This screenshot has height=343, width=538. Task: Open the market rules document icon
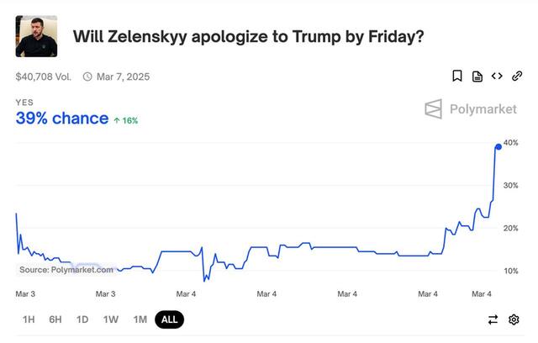click(477, 77)
